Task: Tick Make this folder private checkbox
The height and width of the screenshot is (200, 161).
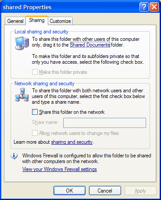Action: pos(35,72)
